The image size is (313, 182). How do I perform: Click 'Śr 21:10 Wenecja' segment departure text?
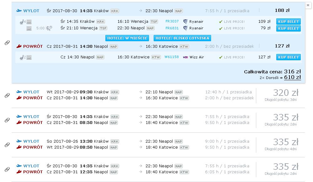tap(79, 28)
